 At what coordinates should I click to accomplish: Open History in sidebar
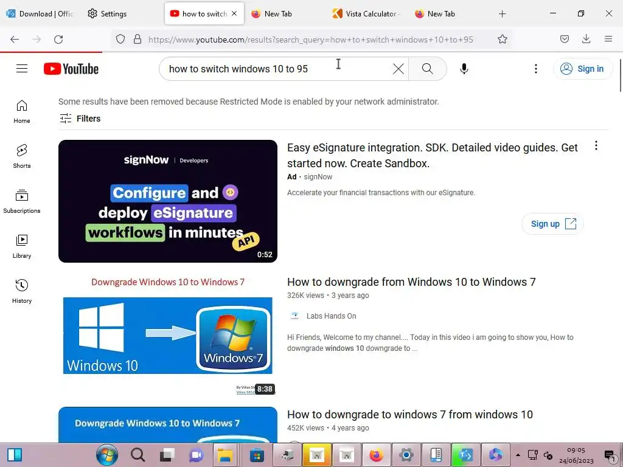click(x=22, y=291)
